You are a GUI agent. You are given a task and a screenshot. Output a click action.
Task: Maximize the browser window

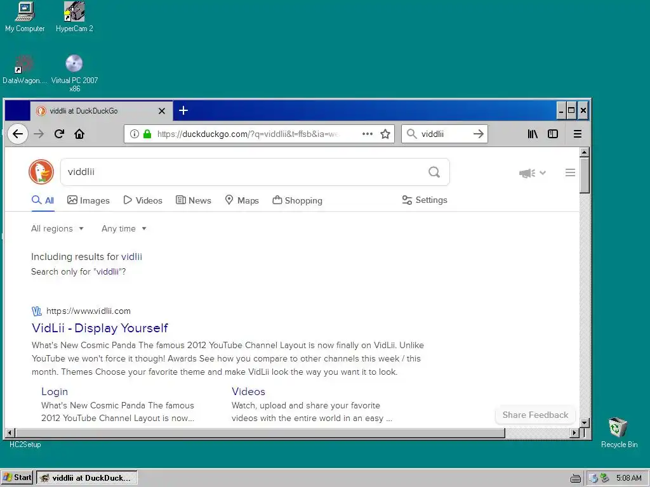click(571, 110)
